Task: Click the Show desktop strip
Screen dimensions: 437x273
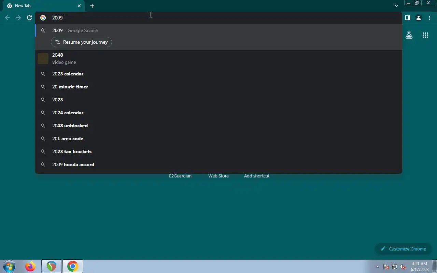Action: click(434, 266)
